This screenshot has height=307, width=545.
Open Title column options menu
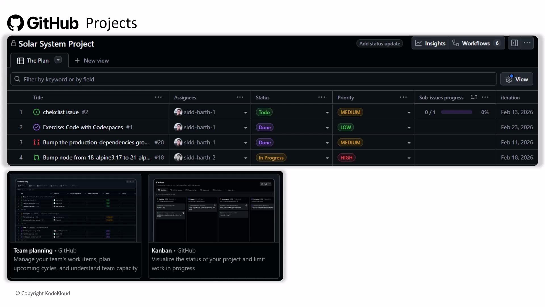tap(158, 97)
